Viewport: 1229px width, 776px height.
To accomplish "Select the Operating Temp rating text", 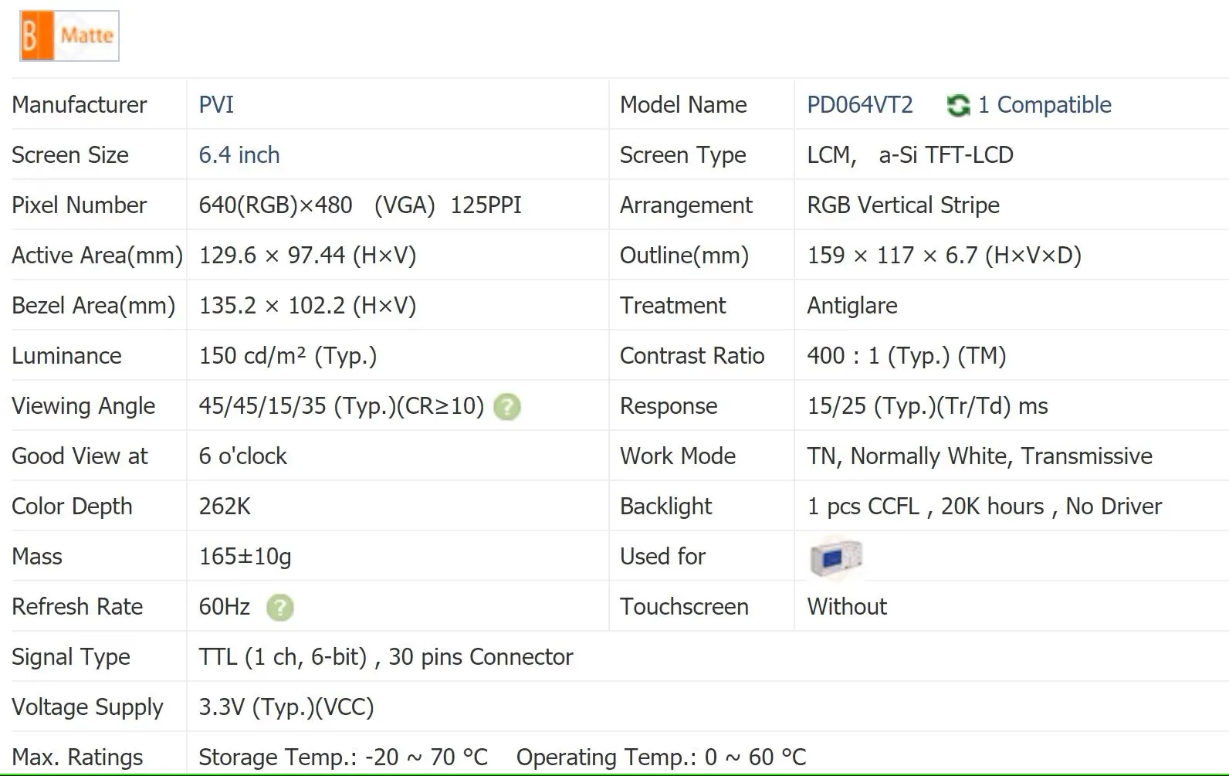I will 662,757.
